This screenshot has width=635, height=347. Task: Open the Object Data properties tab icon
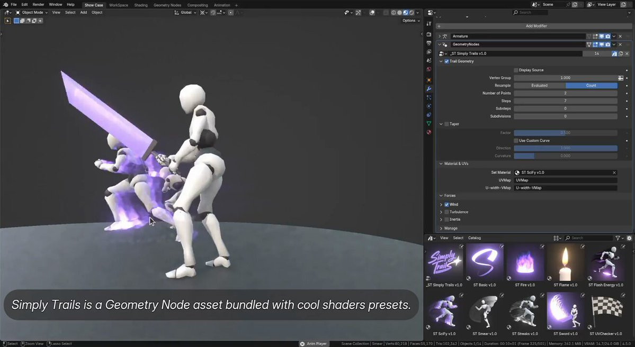[x=429, y=123]
